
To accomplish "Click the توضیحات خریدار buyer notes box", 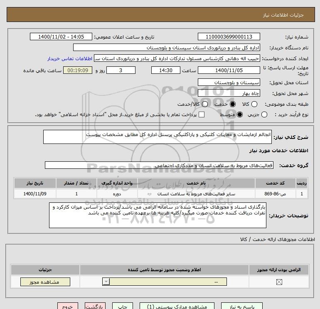I will coord(158,215).
